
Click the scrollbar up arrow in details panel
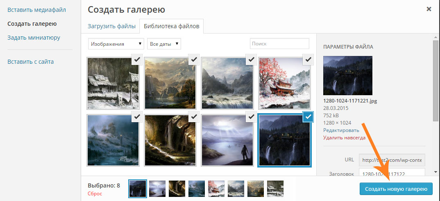click(x=435, y=37)
